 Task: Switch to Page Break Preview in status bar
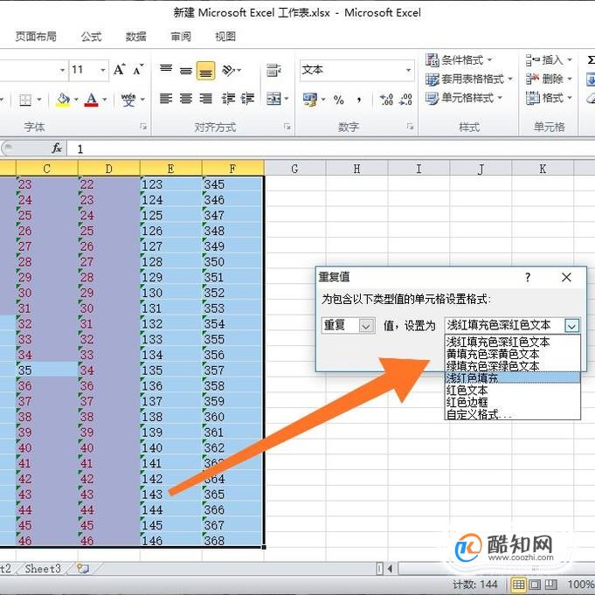coord(551,585)
